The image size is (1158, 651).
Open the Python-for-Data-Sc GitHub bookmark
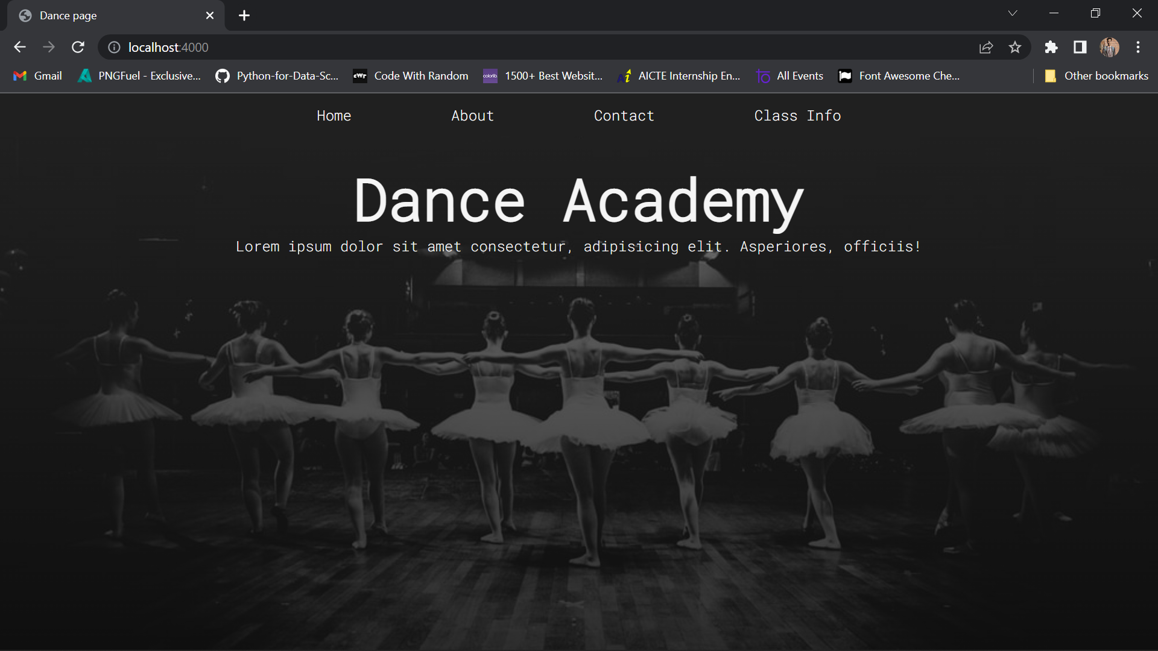point(277,76)
